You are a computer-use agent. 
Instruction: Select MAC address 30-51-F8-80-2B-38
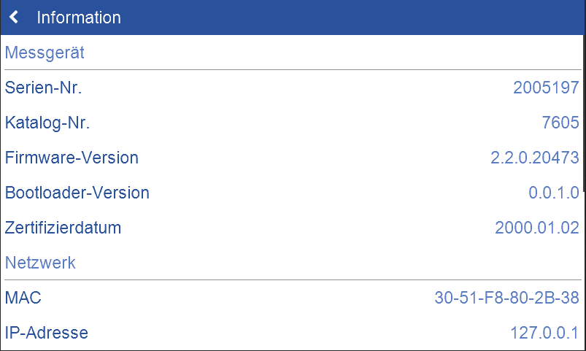(506, 298)
